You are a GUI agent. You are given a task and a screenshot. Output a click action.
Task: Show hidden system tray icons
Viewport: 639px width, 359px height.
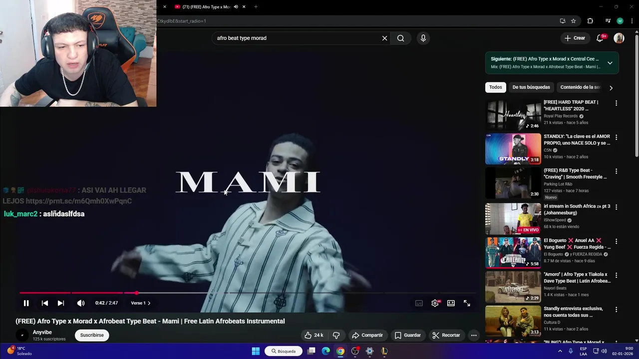560,351
